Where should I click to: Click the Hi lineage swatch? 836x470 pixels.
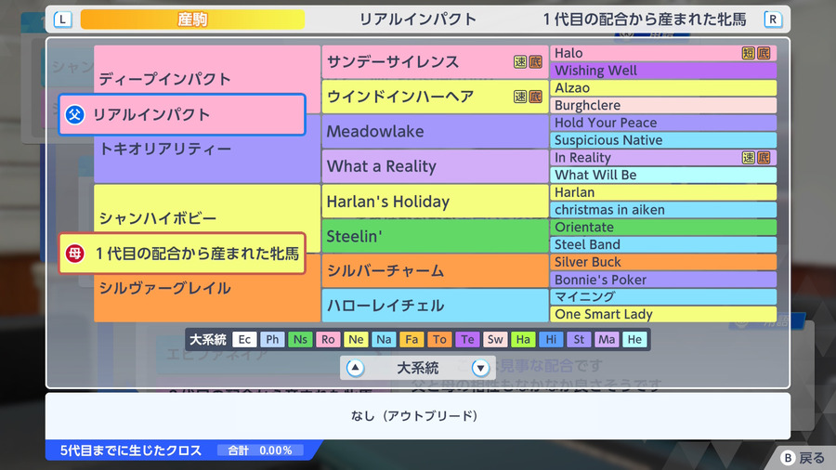pyautogui.click(x=551, y=339)
